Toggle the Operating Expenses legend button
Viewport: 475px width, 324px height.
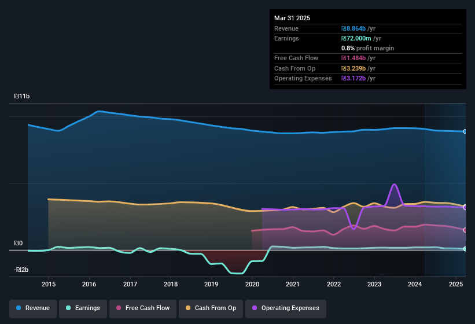[x=285, y=308]
